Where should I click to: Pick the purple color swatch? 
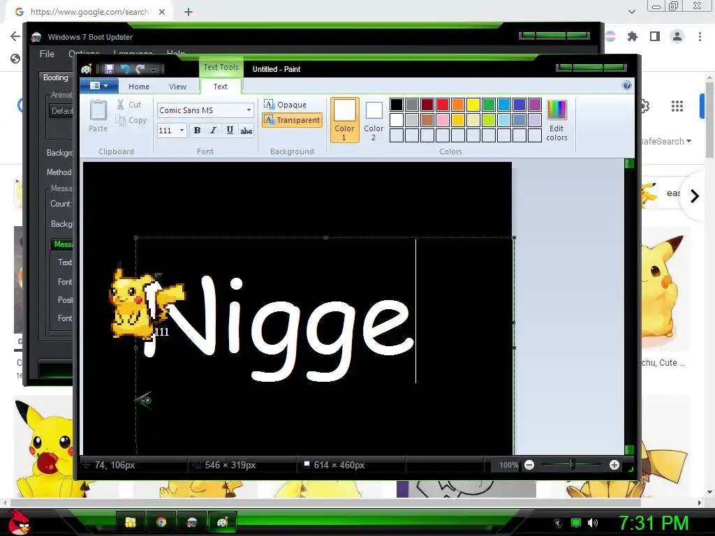click(534, 105)
